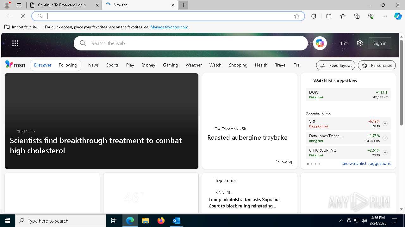The image size is (405, 227).
Task: Open volume control in tray
Action: (364, 221)
